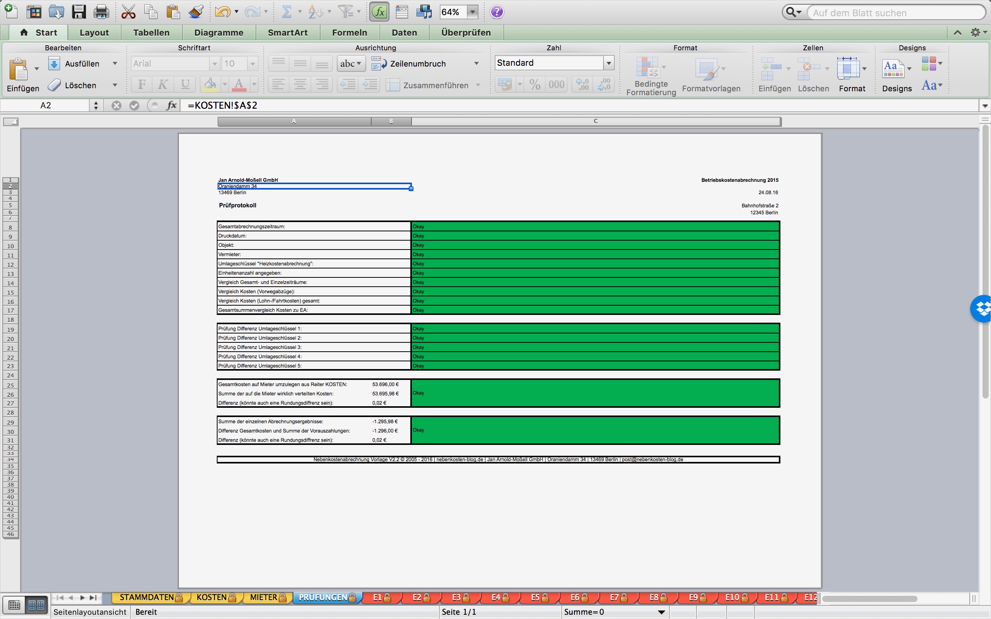Screen dimensions: 991x619
Task: Open the Formula Builder fx icon
Action: tap(378, 12)
